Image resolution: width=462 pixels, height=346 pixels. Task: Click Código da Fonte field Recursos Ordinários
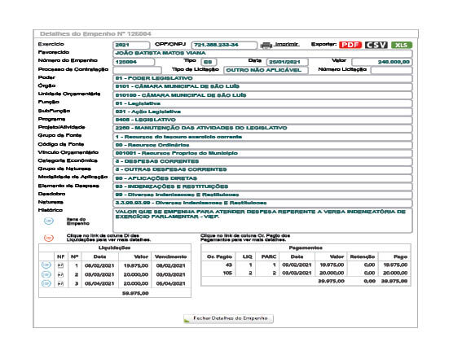[x=262, y=145]
